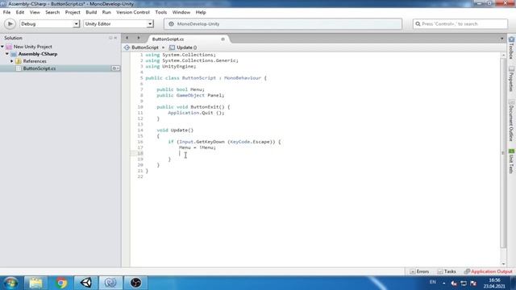
Task: Close the ButtonScript.cs tab
Action: click(x=223, y=39)
